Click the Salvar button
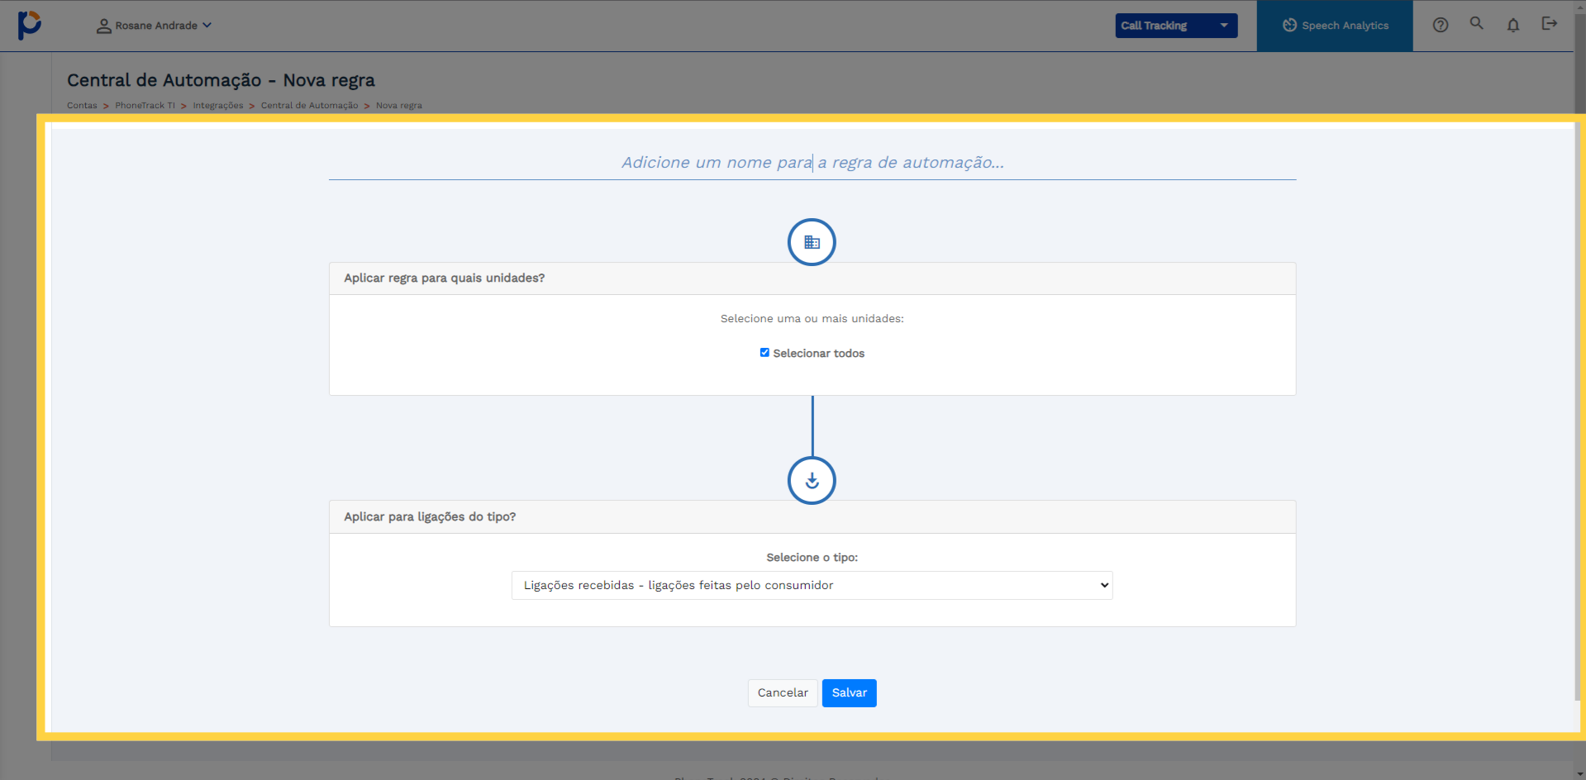Image resolution: width=1586 pixels, height=780 pixels. [850, 693]
